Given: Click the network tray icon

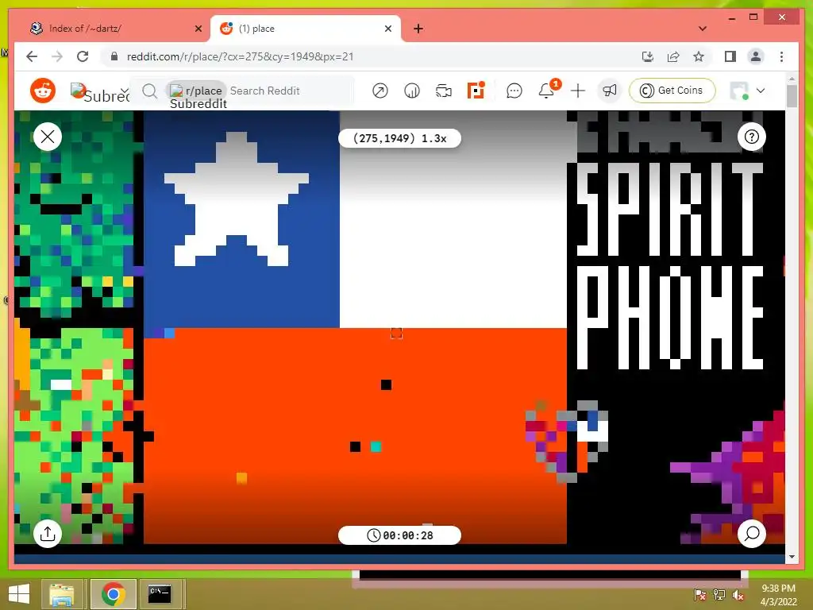Looking at the screenshot, I should (719, 595).
